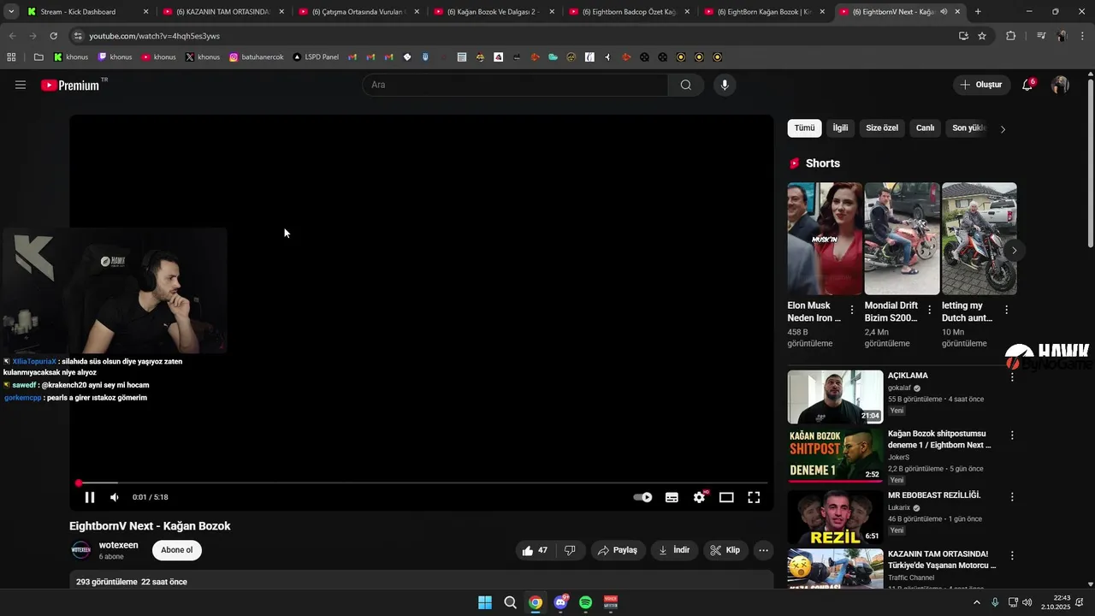This screenshot has width=1095, height=616.
Task: Click the address bar URL
Action: click(155, 36)
